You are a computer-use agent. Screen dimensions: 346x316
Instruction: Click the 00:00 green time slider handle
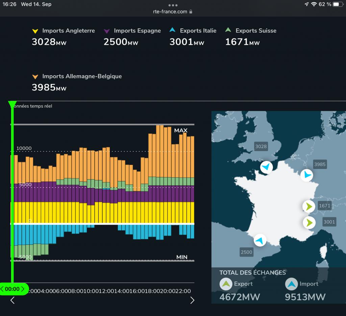tap(13, 289)
